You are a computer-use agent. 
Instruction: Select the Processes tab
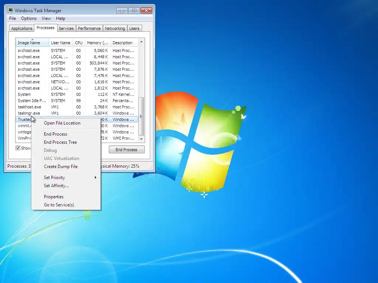45,28
